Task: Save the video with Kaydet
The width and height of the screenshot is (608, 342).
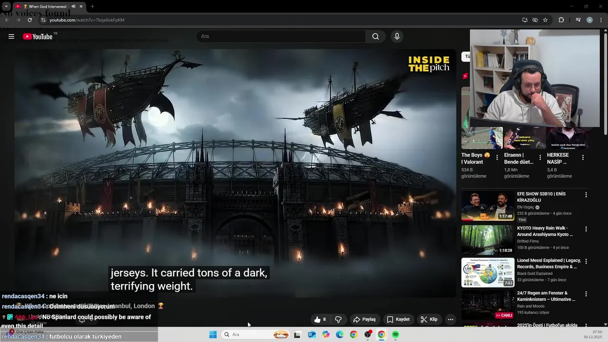Action: click(398, 319)
